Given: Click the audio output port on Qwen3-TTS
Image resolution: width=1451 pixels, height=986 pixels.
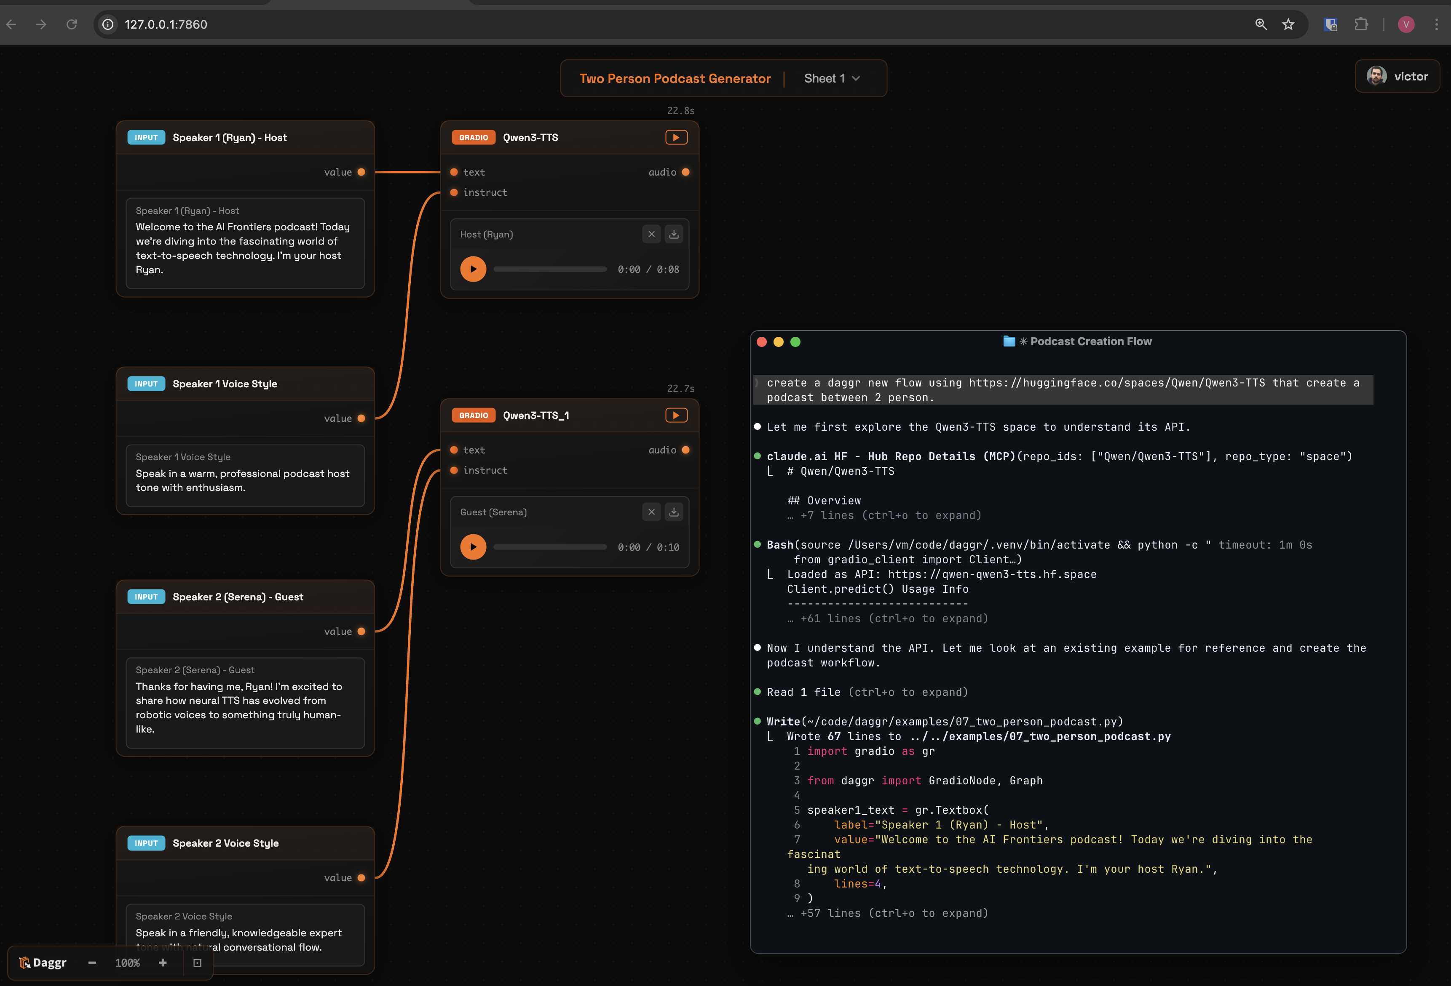Looking at the screenshot, I should [x=685, y=172].
